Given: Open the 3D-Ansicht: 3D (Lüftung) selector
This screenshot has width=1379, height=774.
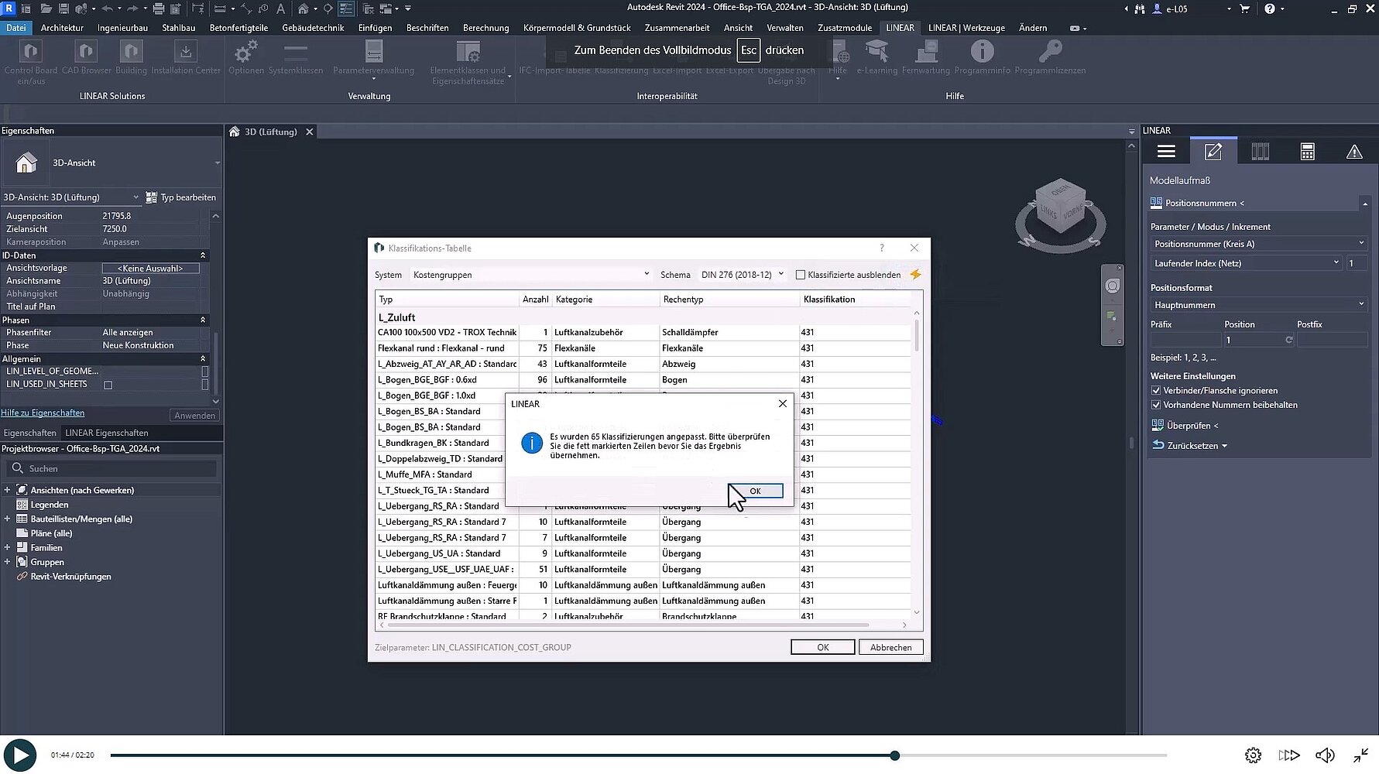Looking at the screenshot, I should [71, 197].
